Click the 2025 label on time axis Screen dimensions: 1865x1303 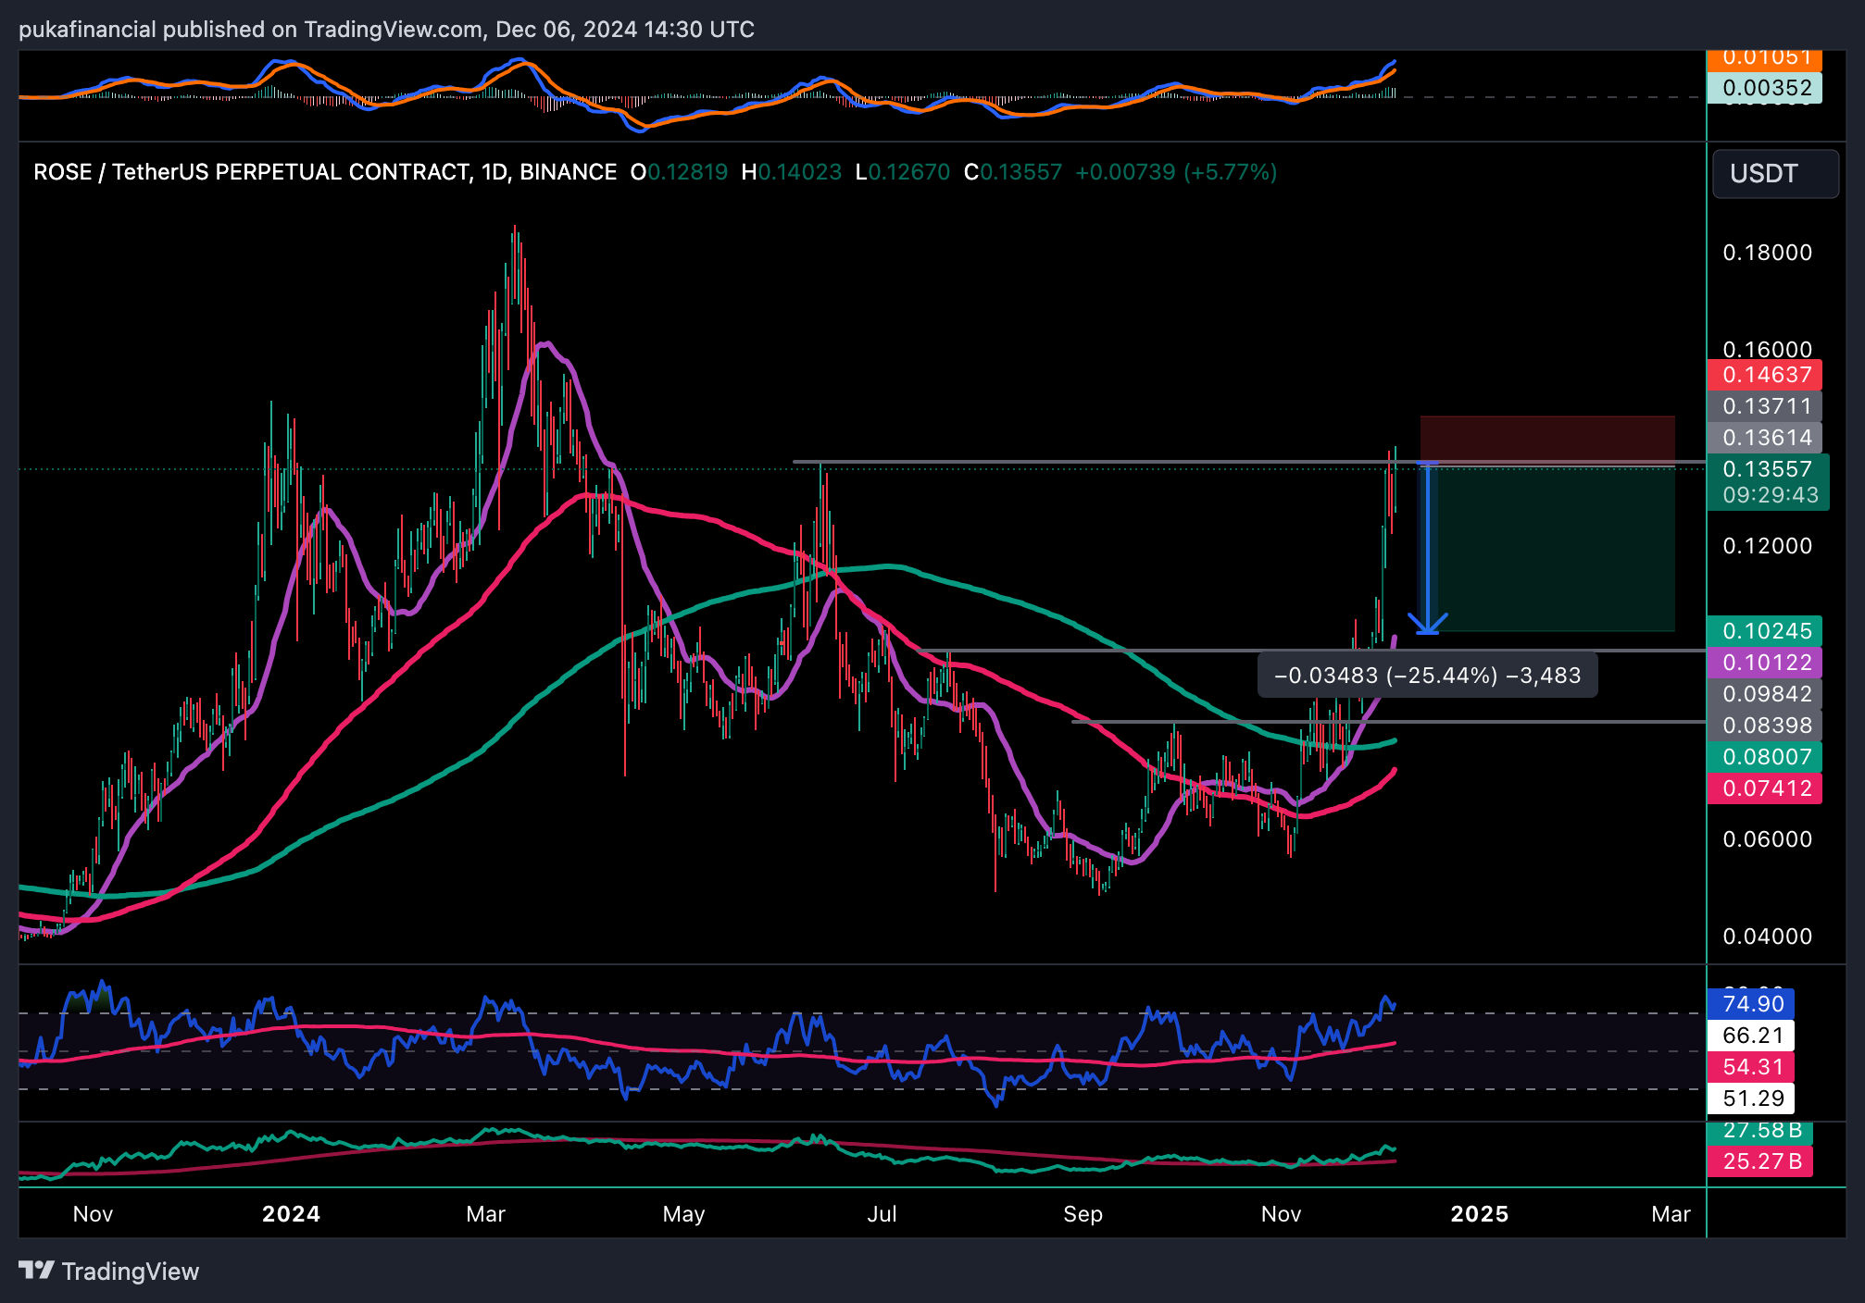[x=1479, y=1214]
